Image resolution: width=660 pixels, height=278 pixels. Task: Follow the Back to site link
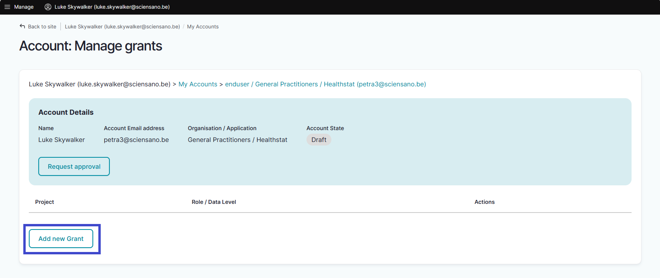pos(42,27)
